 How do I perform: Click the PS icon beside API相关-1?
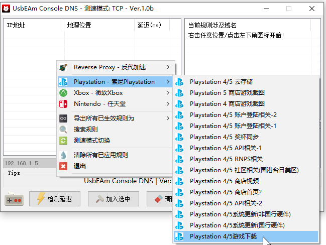(179, 148)
